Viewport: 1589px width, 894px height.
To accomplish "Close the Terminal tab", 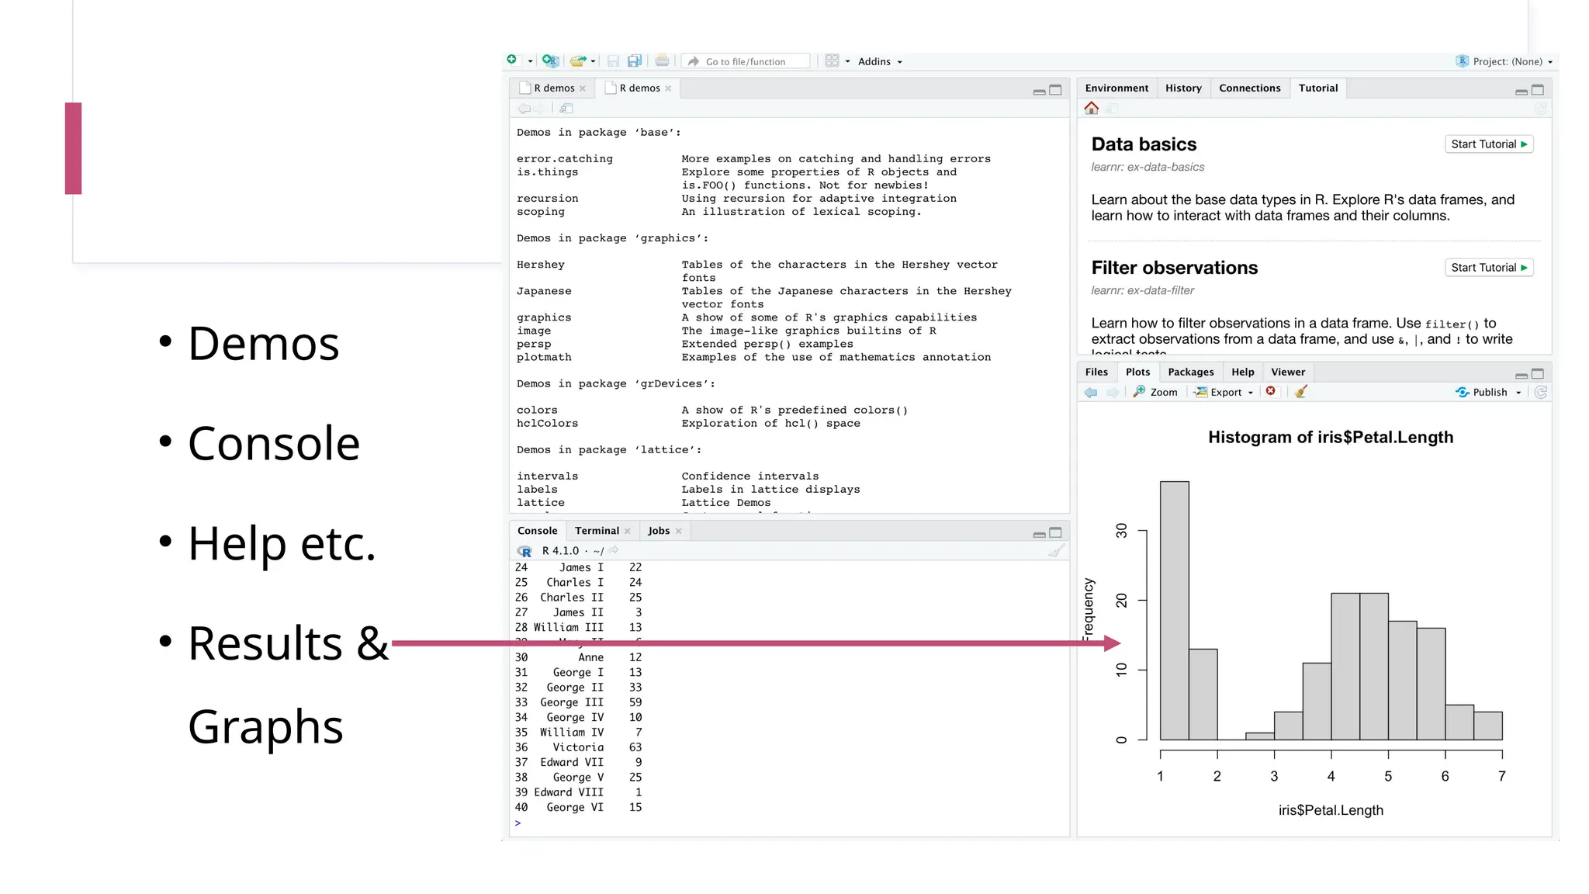I will (x=628, y=532).
